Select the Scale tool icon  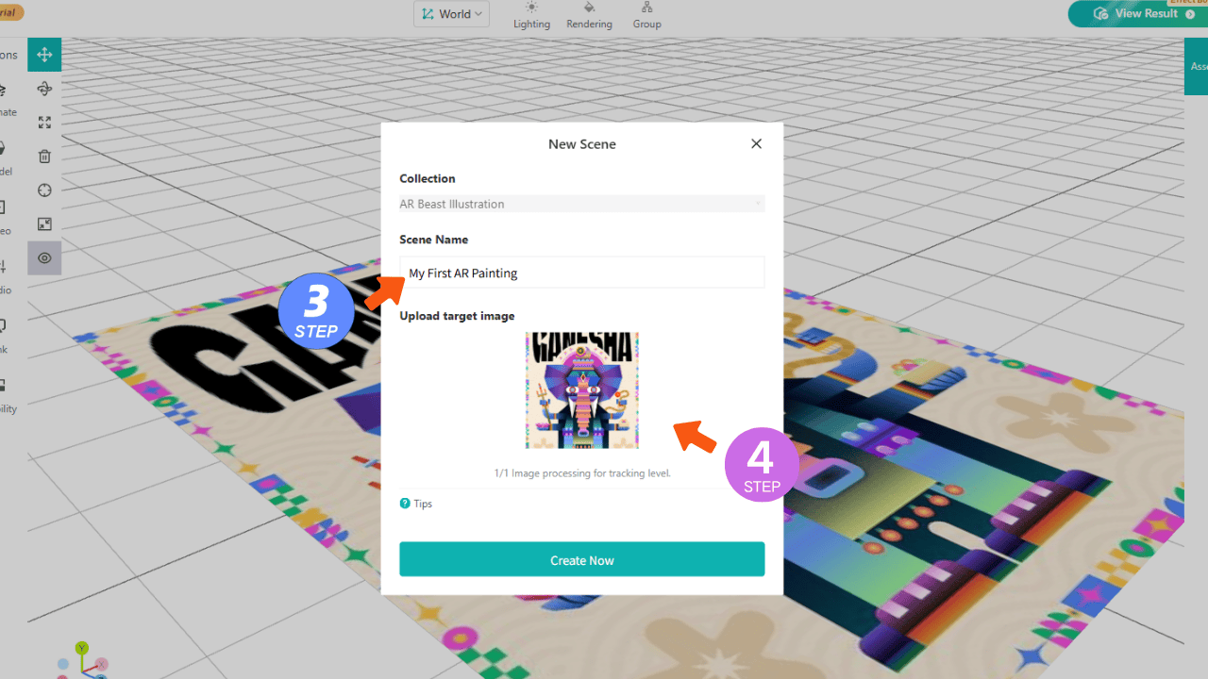[44, 123]
